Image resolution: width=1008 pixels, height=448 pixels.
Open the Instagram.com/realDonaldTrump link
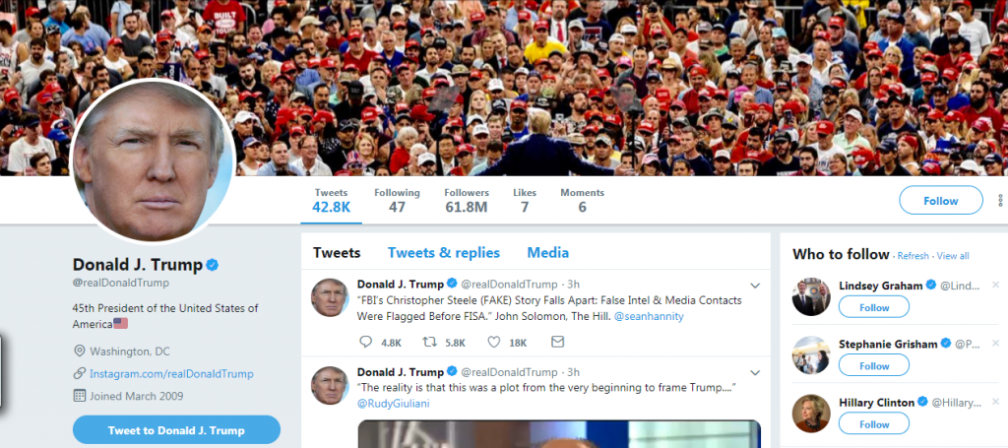coord(171,373)
